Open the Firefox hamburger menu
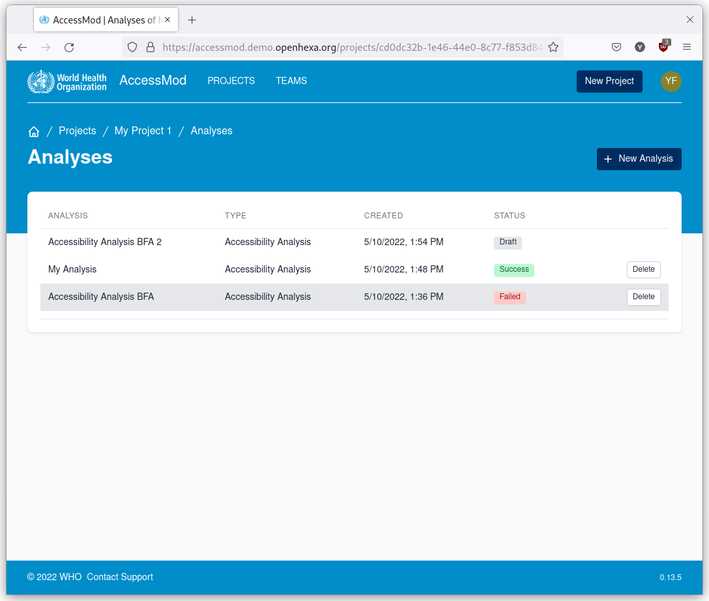This screenshot has width=709, height=601. tap(687, 47)
